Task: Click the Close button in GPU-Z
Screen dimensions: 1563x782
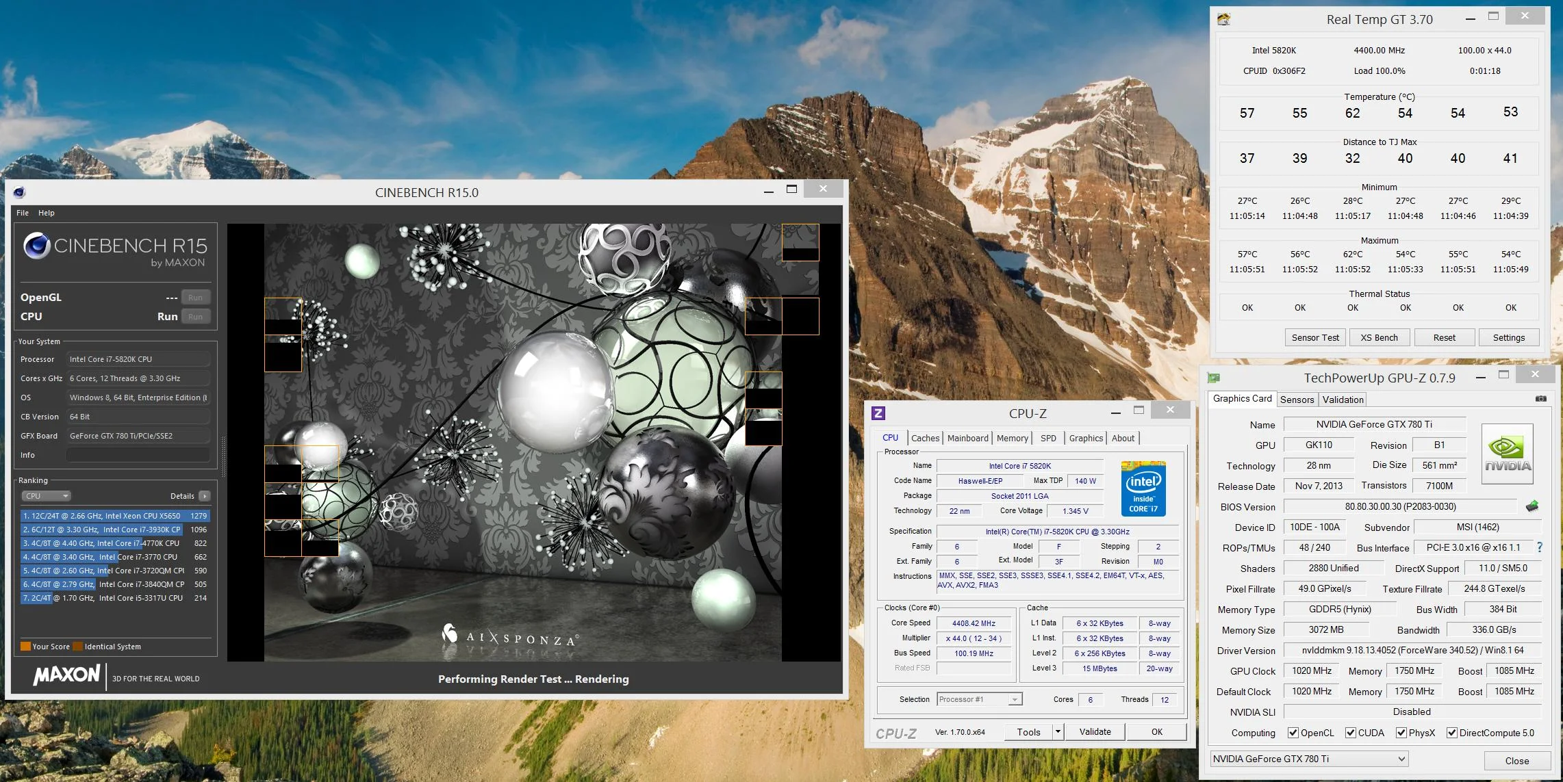Action: pyautogui.click(x=1516, y=761)
